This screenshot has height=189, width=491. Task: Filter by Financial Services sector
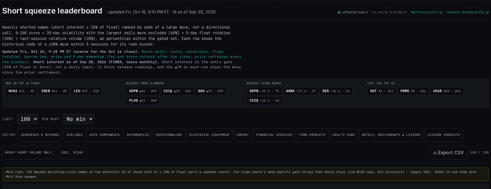pyautogui.click(x=274, y=135)
